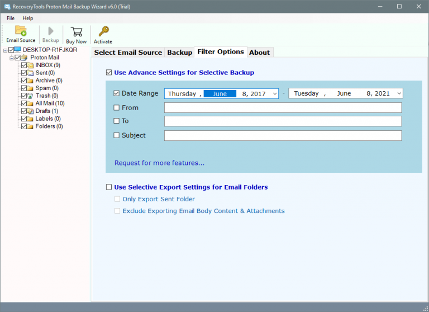Viewport: 429px width, 312px height.
Task: Enable the To filter checkbox
Action: click(117, 121)
